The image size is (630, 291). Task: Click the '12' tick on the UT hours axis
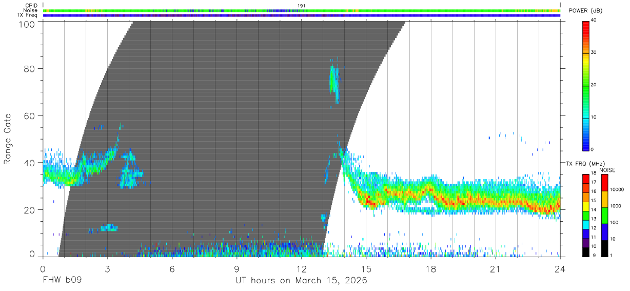point(302,269)
